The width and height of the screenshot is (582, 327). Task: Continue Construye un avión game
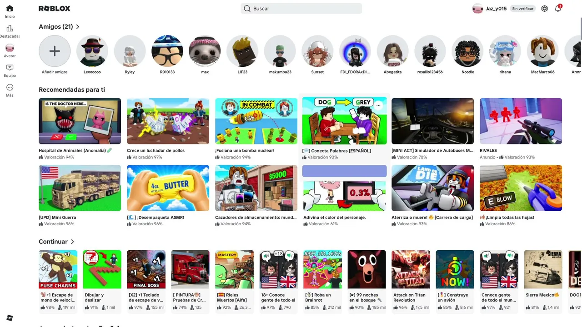click(x=455, y=269)
